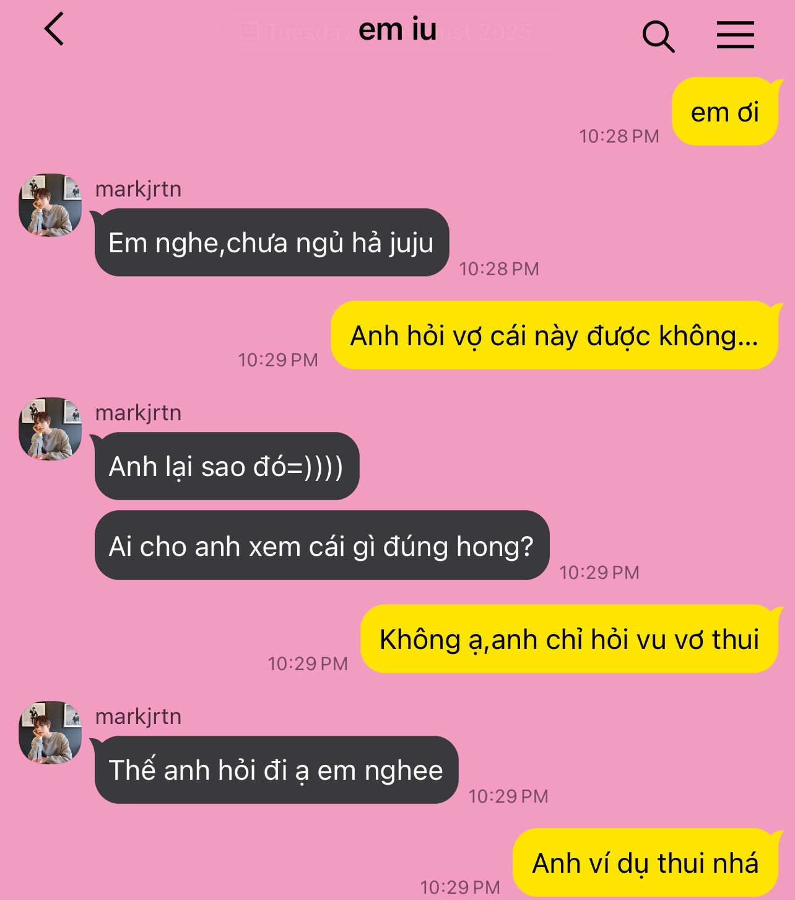Select "Không ạ,anh chỉ hỏi vu vơ thui" bubble
The width and height of the screenshot is (795, 900).
569,639
